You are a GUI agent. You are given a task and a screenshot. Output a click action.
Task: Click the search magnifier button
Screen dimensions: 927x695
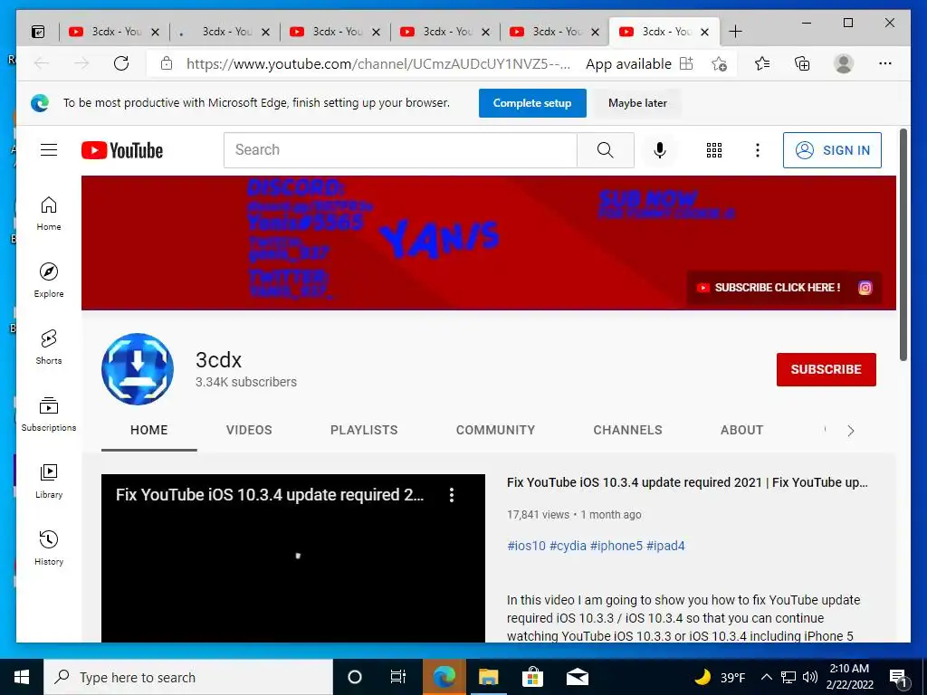[606, 150]
